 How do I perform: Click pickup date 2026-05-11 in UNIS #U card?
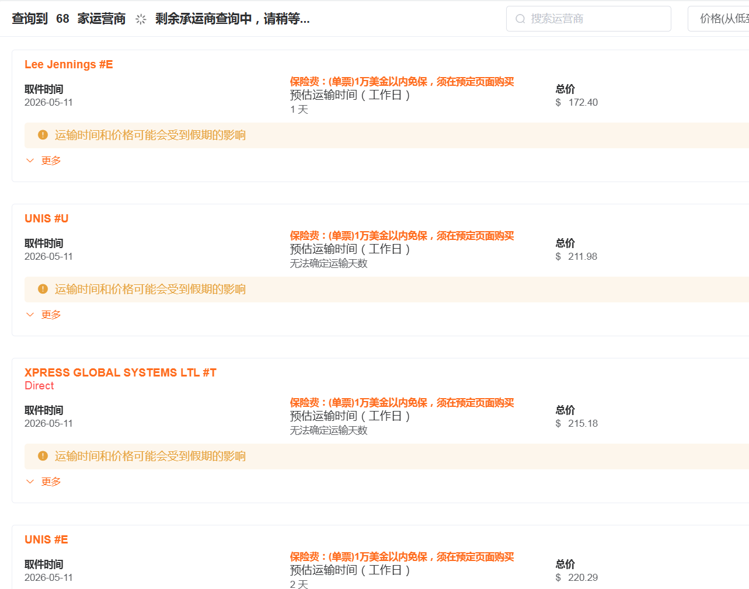point(48,256)
